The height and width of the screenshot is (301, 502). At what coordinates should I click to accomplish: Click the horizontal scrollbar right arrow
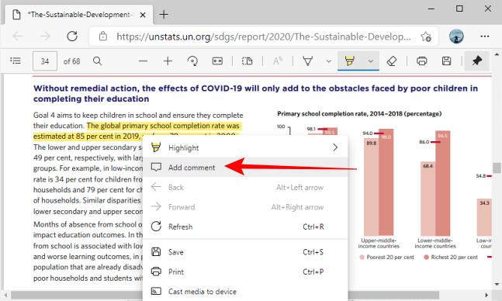coord(486,295)
